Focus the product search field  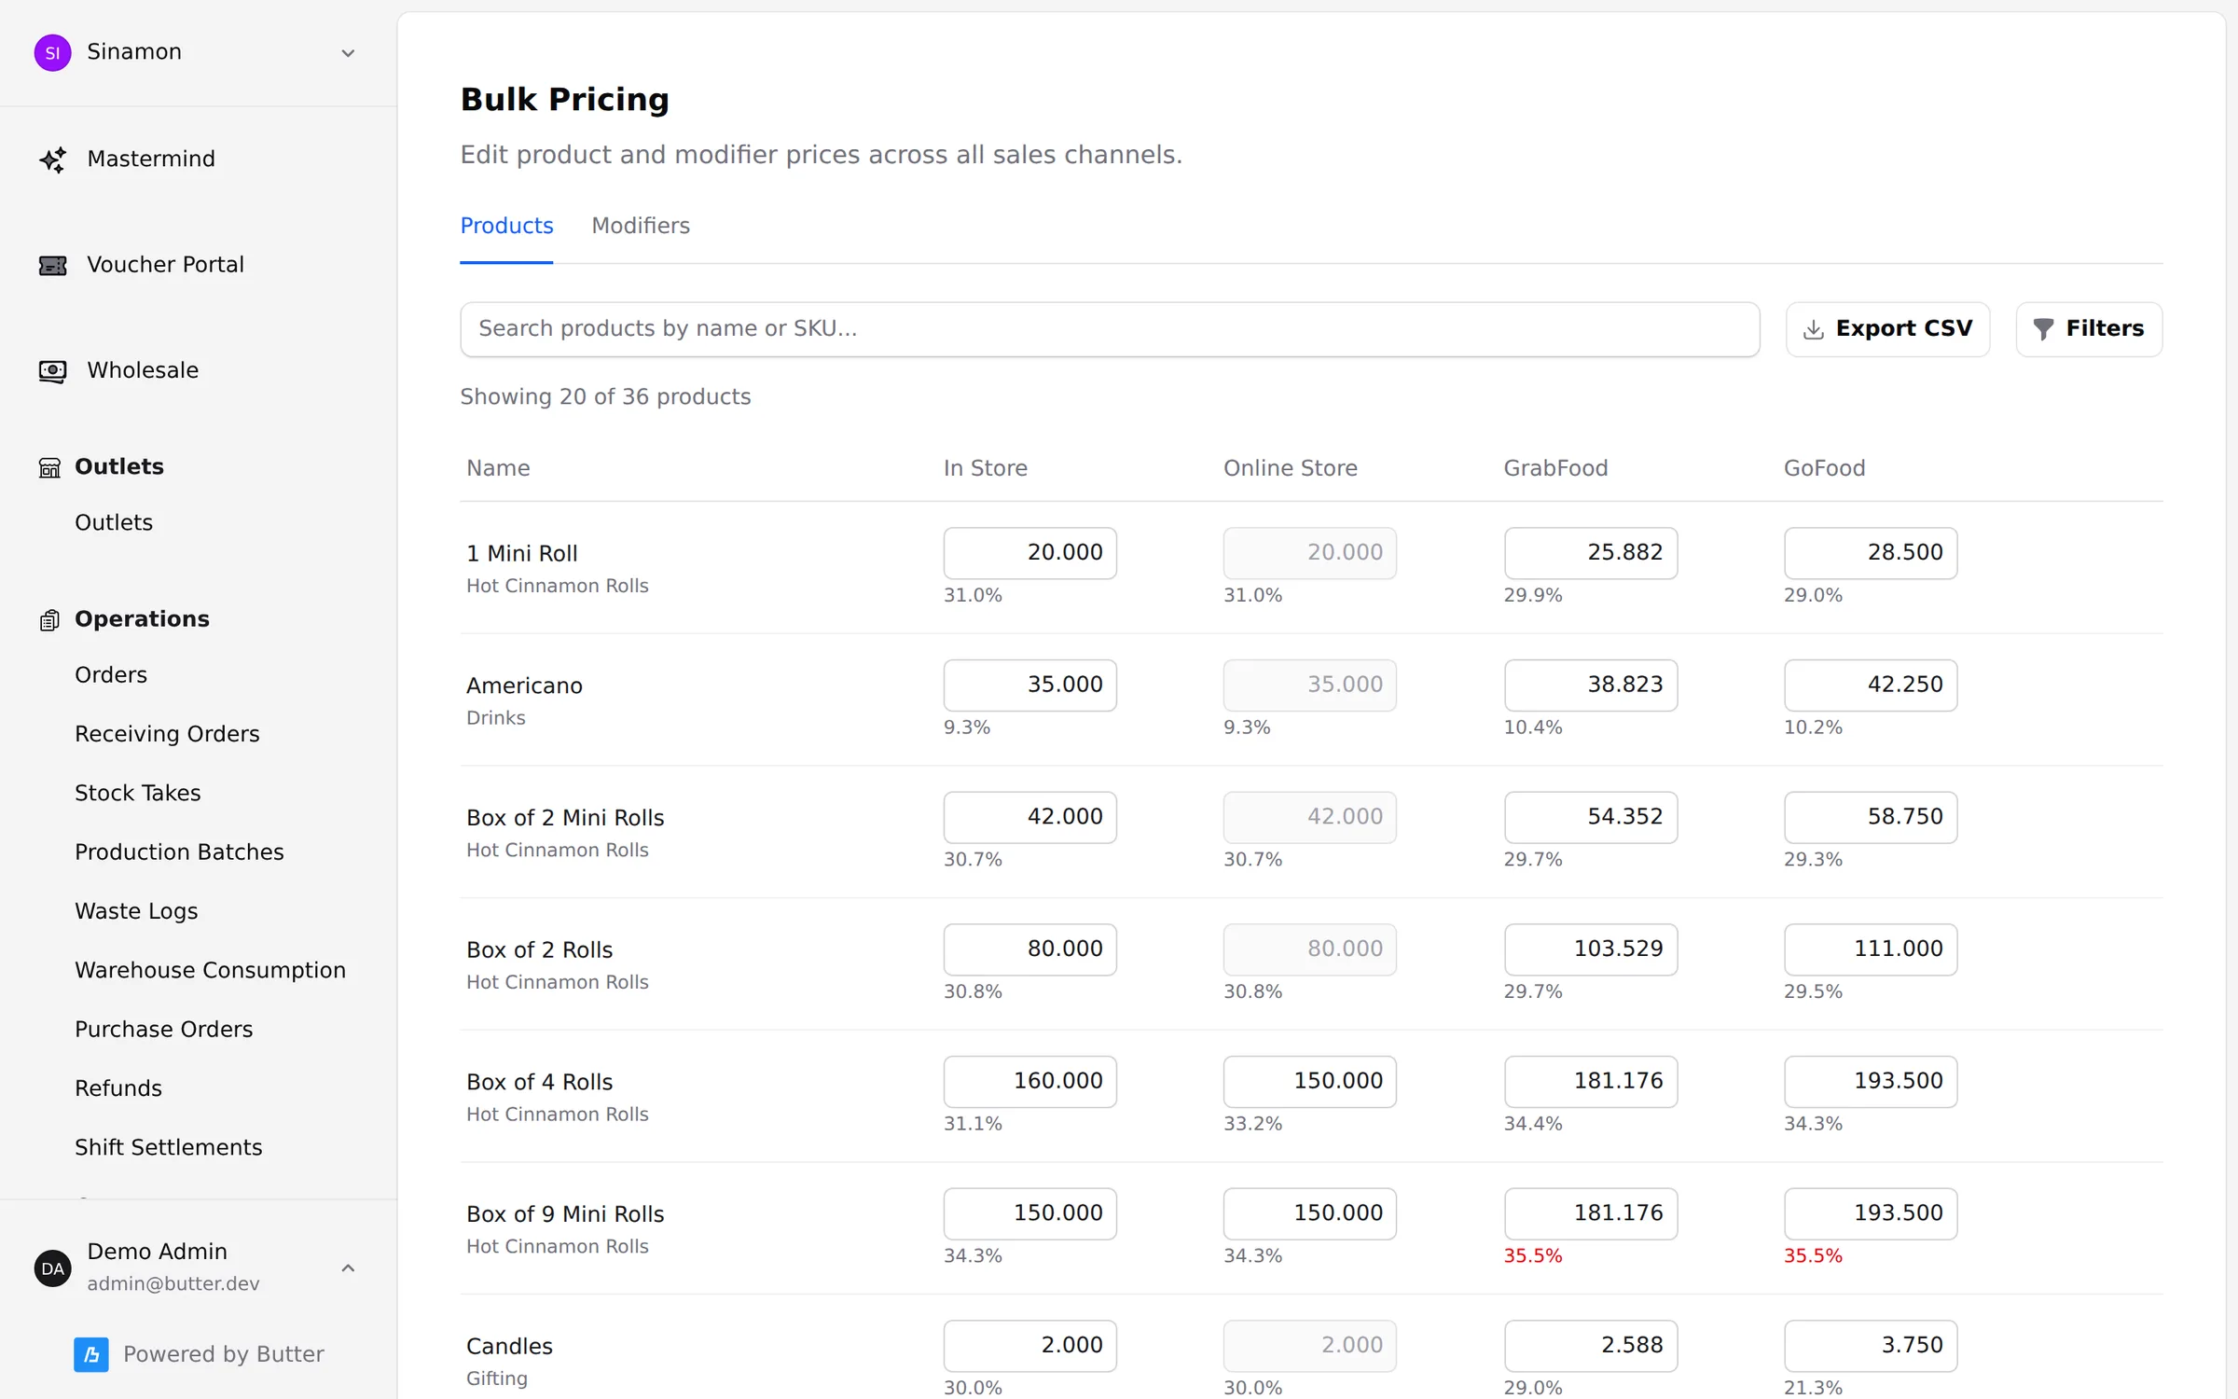pyautogui.click(x=1110, y=329)
